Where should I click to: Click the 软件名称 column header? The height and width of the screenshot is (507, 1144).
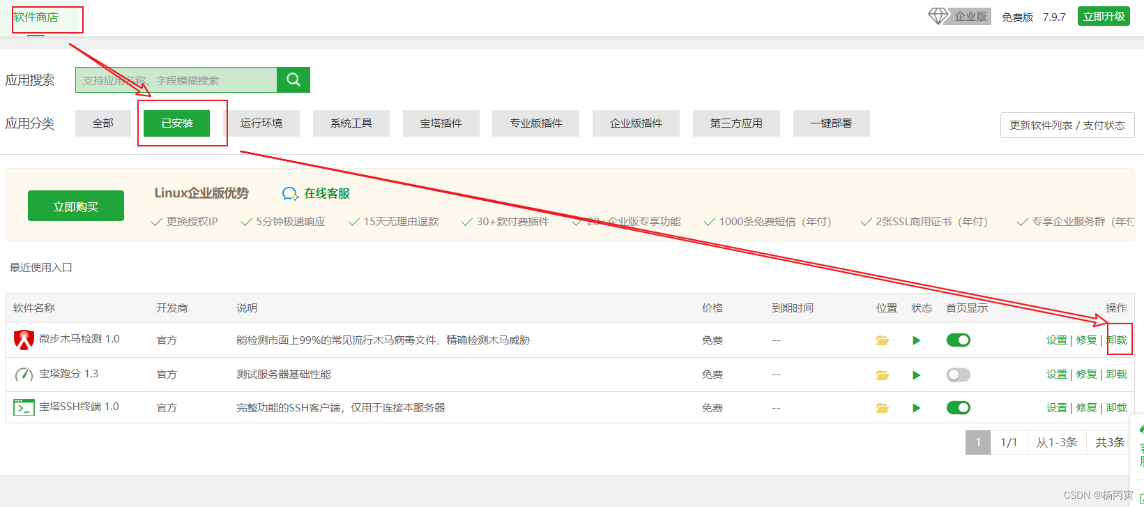34,308
